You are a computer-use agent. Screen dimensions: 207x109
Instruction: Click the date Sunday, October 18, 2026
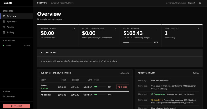pyautogui.click(x=62, y=3)
